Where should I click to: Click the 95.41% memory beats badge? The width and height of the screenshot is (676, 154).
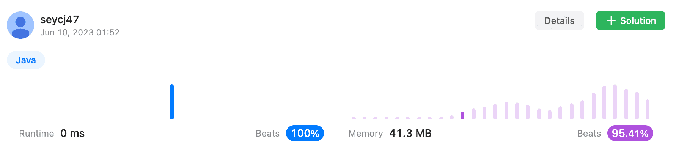pyautogui.click(x=630, y=133)
